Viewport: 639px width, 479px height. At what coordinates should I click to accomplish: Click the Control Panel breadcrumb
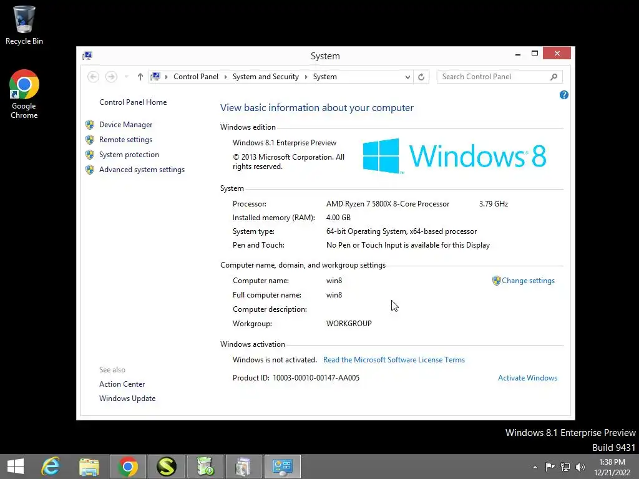point(195,77)
